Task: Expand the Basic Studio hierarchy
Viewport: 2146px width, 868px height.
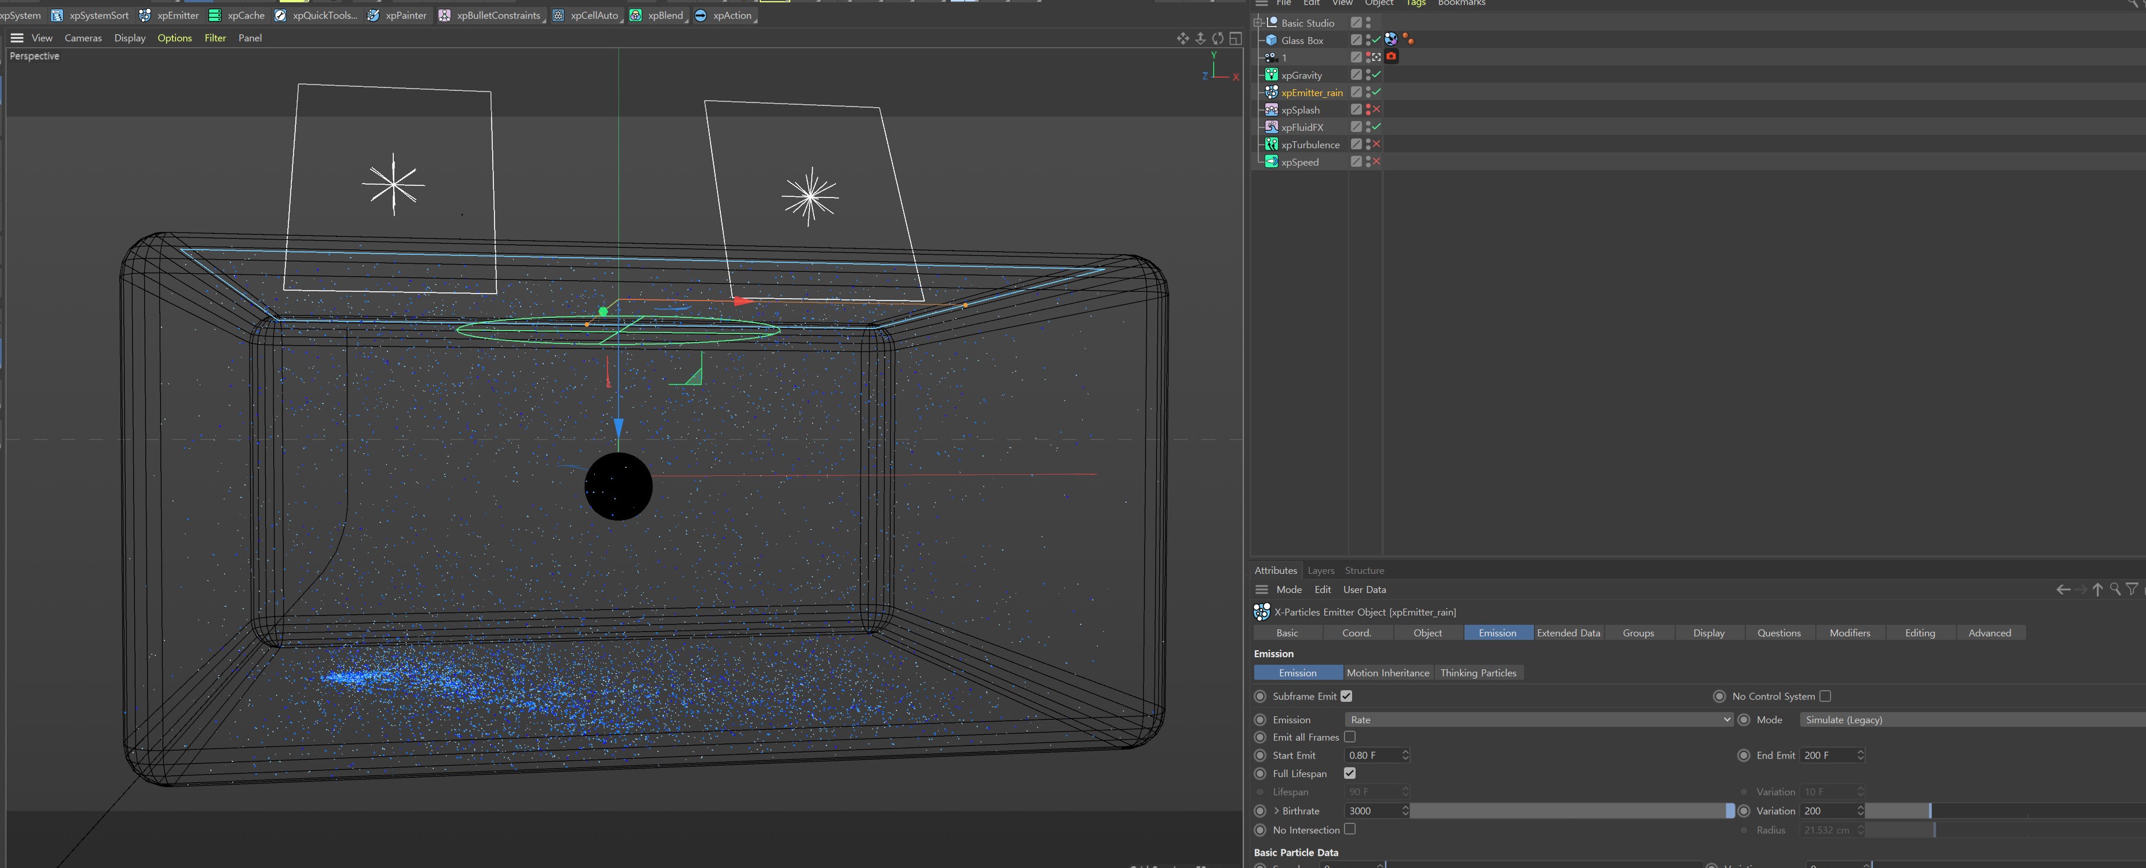Action: [1258, 23]
